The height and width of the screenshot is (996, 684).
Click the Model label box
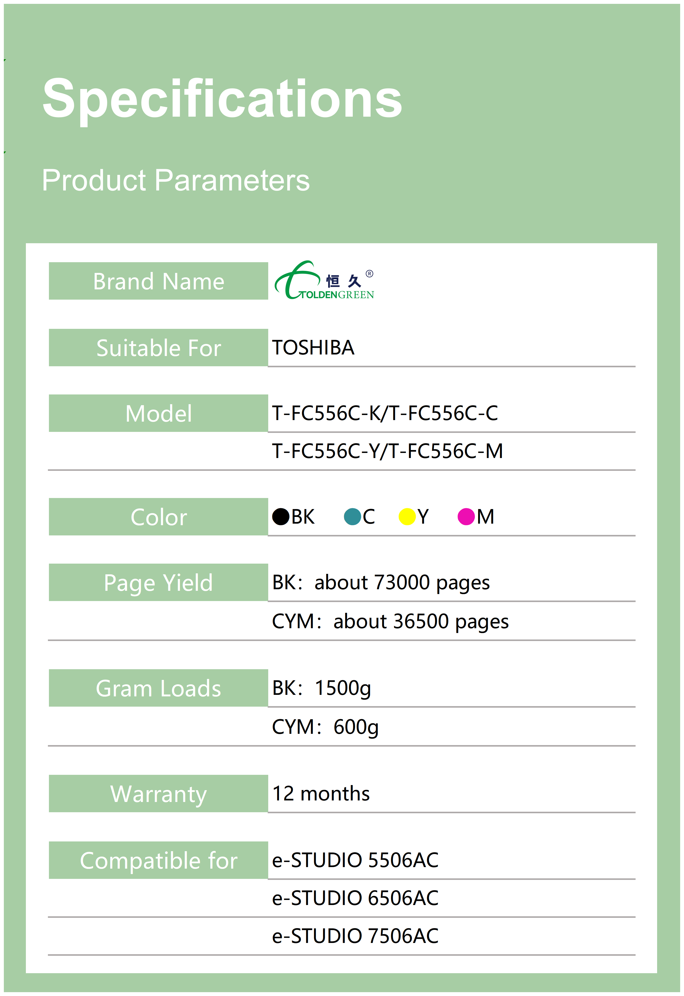159,413
